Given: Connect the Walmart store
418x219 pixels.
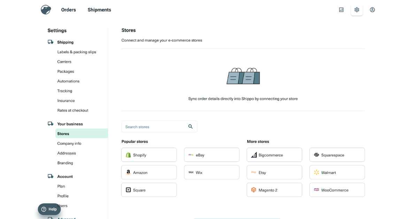Looking at the screenshot, I should pyautogui.click(x=337, y=172).
